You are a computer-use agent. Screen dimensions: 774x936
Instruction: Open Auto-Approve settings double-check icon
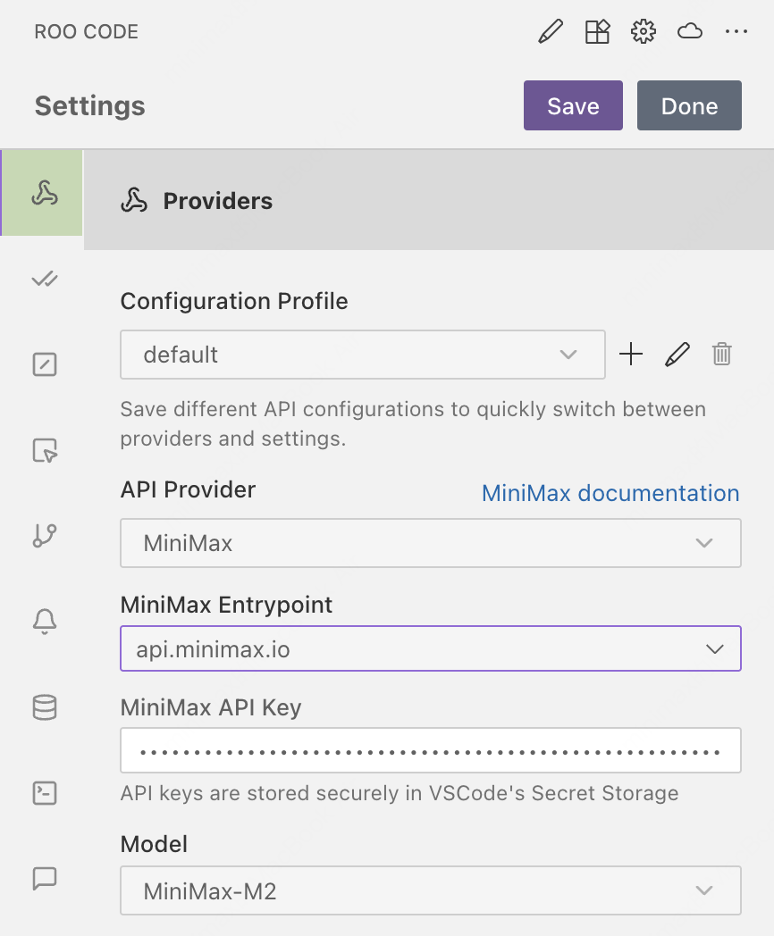(x=44, y=280)
